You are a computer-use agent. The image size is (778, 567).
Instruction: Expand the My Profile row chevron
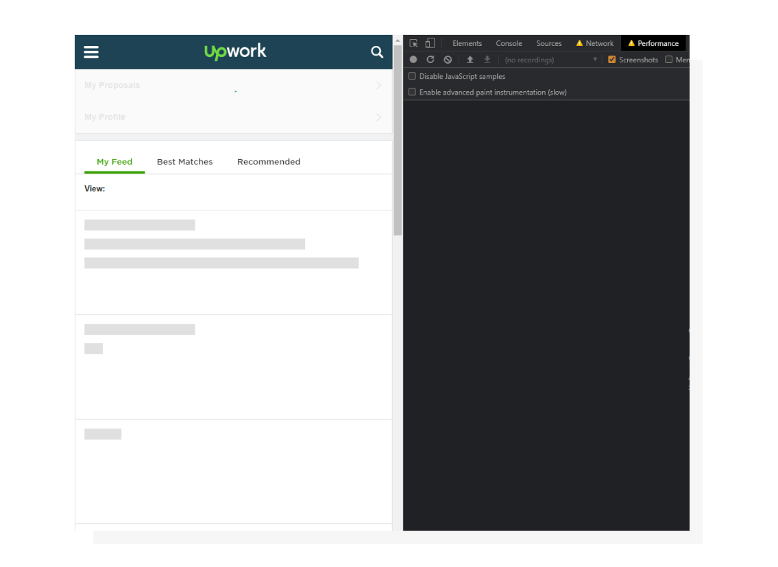click(x=378, y=117)
